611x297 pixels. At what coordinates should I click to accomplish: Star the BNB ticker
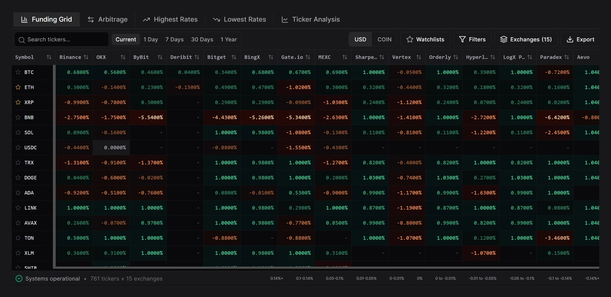tap(18, 117)
